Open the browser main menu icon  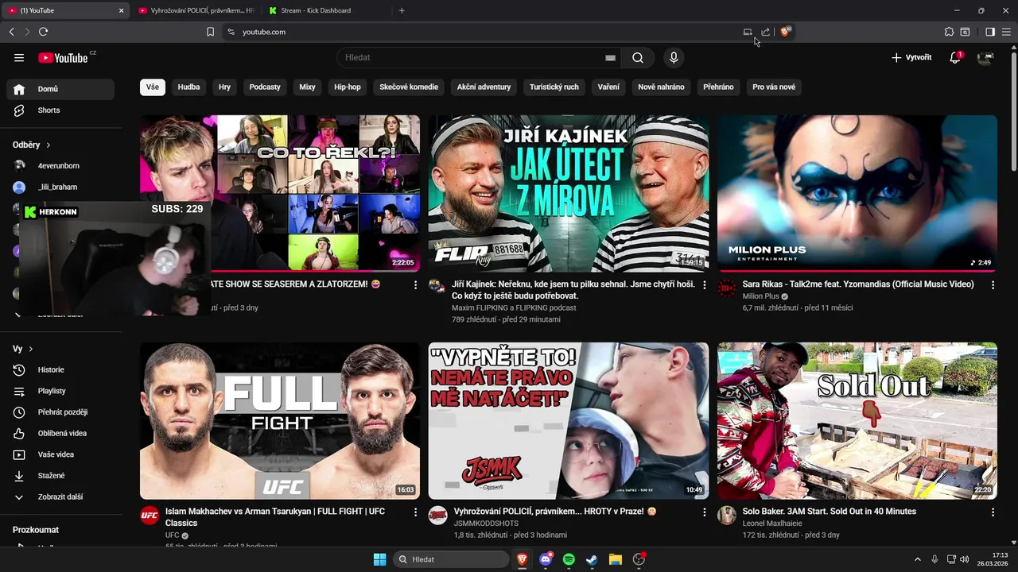[x=1007, y=32]
